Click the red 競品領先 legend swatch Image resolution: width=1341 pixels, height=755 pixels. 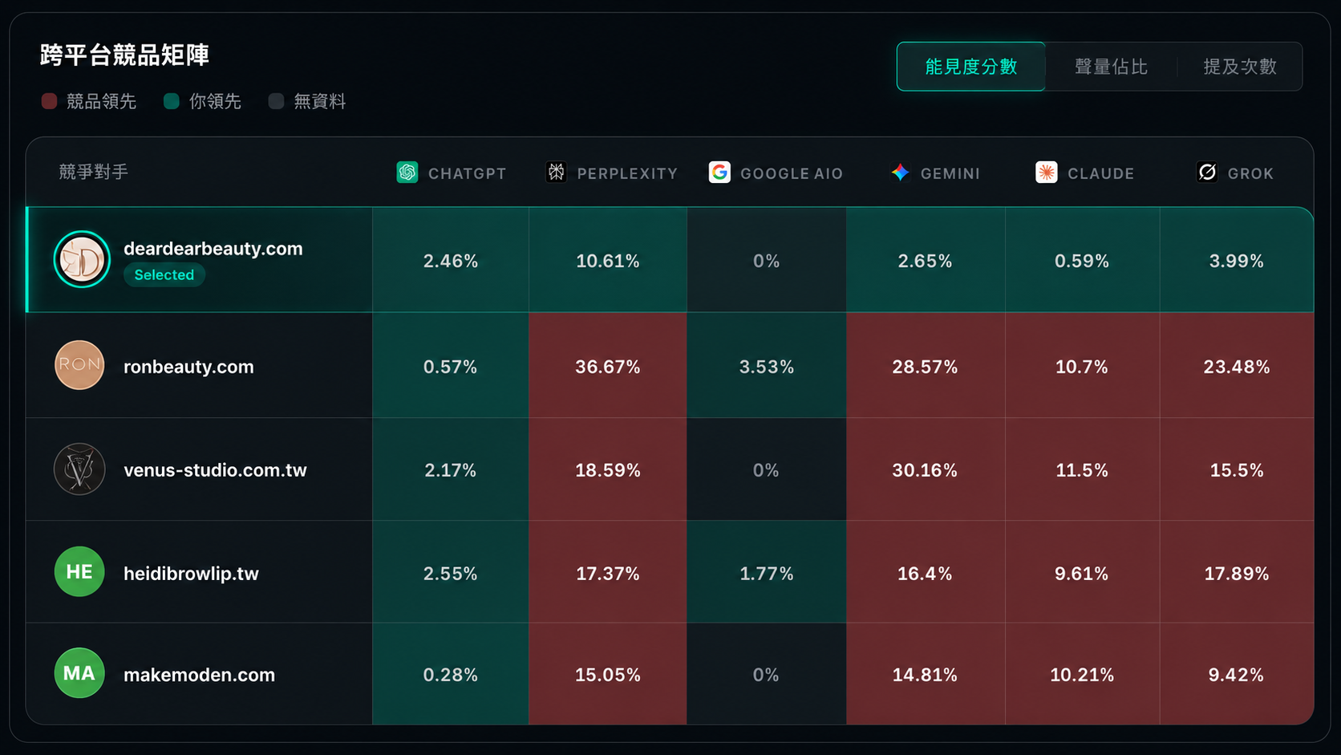pos(49,101)
